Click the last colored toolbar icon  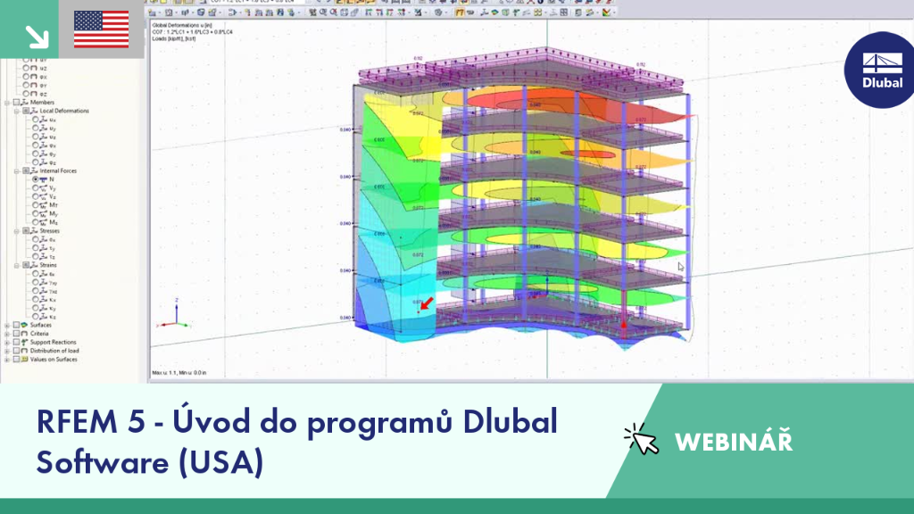(x=606, y=12)
